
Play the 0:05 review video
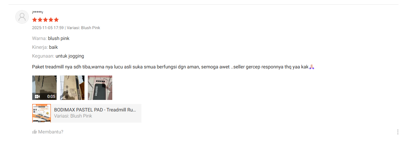pos(44,87)
